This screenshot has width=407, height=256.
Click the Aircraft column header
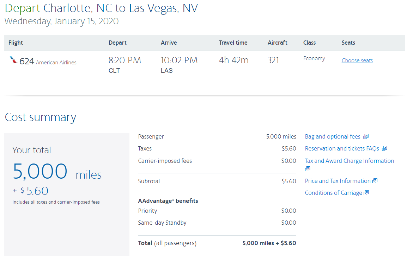pos(278,43)
